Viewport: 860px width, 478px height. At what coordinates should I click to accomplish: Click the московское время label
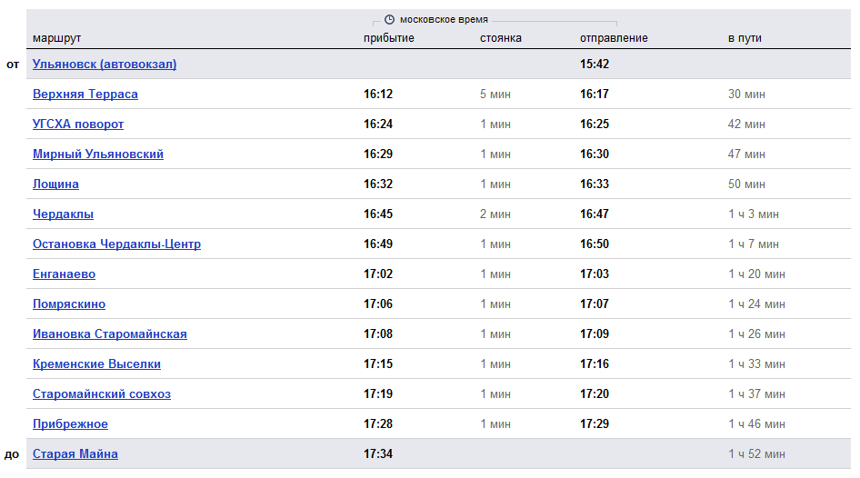point(444,20)
